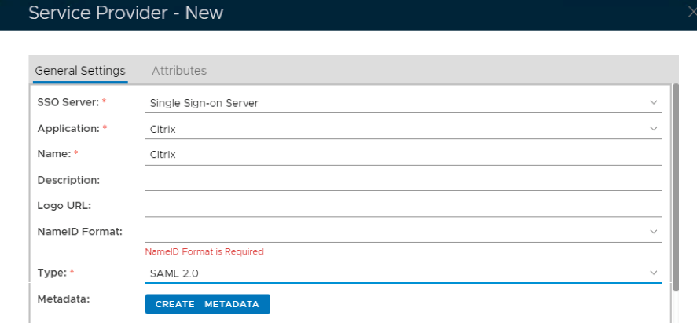Screen dimensions: 697x323
Task: Open the Application combo showing Citrix
Action: click(x=393, y=129)
